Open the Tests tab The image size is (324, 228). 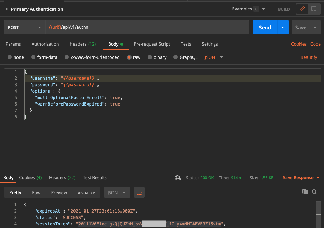[x=186, y=44]
